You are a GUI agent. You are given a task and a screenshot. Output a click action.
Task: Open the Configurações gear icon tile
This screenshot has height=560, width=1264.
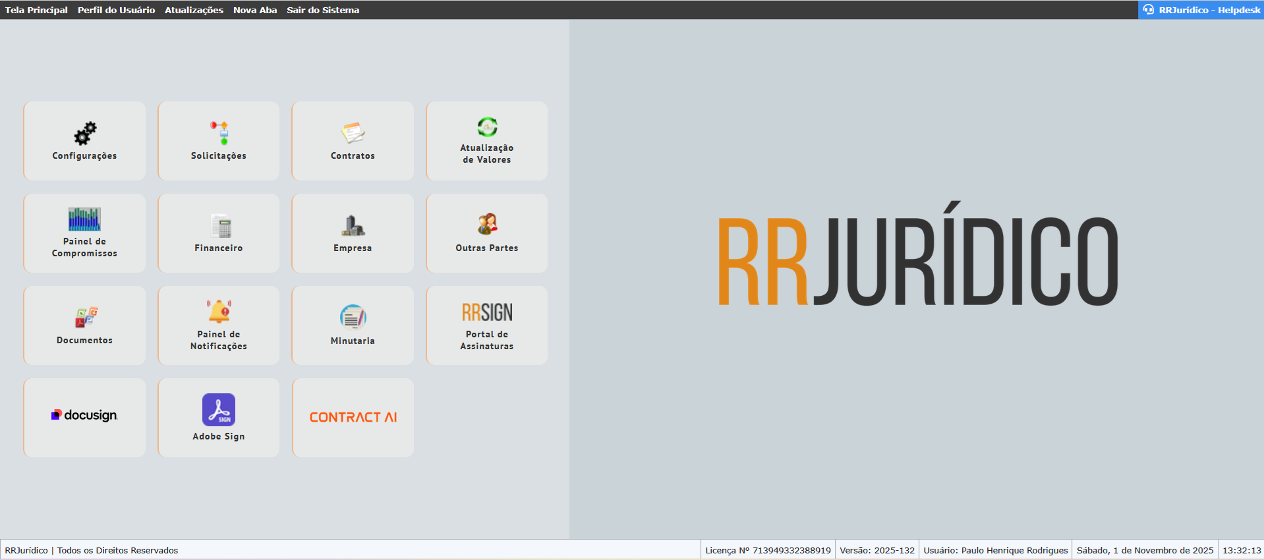[84, 141]
